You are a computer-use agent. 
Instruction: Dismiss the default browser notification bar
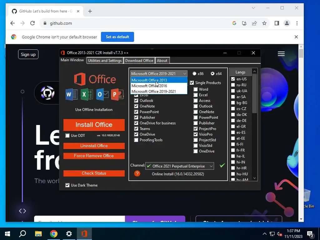296,37
